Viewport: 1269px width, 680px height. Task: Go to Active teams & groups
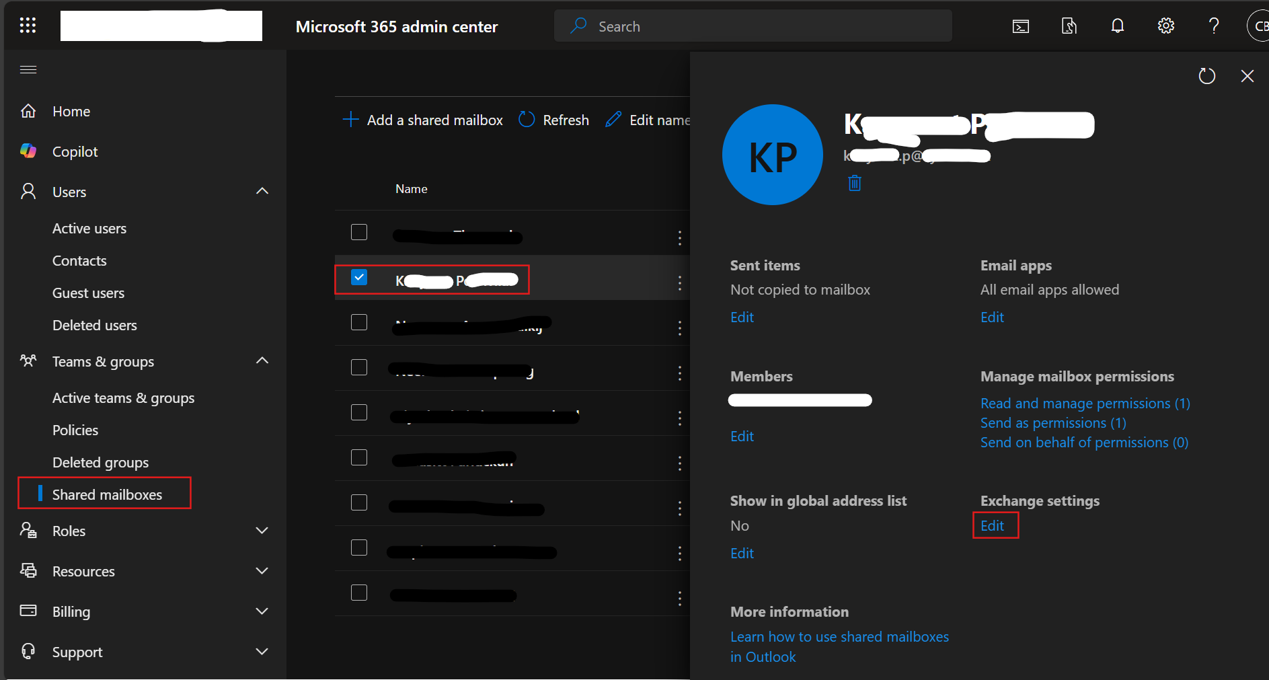tap(124, 398)
